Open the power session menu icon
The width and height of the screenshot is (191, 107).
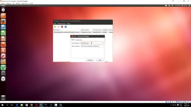190,6
